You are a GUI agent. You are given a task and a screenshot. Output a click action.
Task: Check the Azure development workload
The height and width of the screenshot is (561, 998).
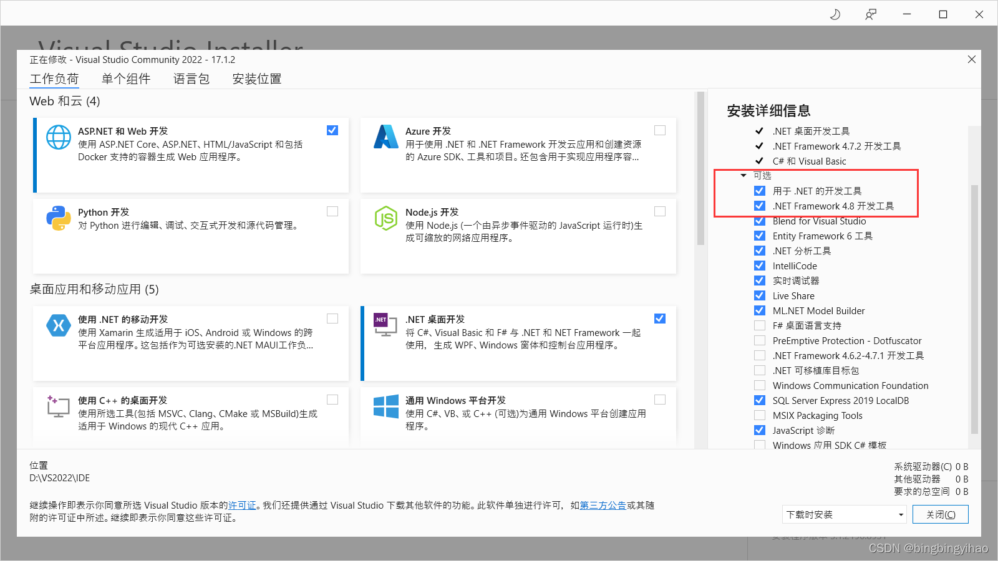point(660,130)
